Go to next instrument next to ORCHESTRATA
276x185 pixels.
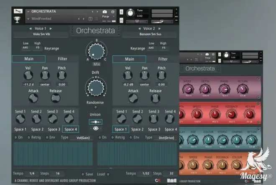[97, 12]
